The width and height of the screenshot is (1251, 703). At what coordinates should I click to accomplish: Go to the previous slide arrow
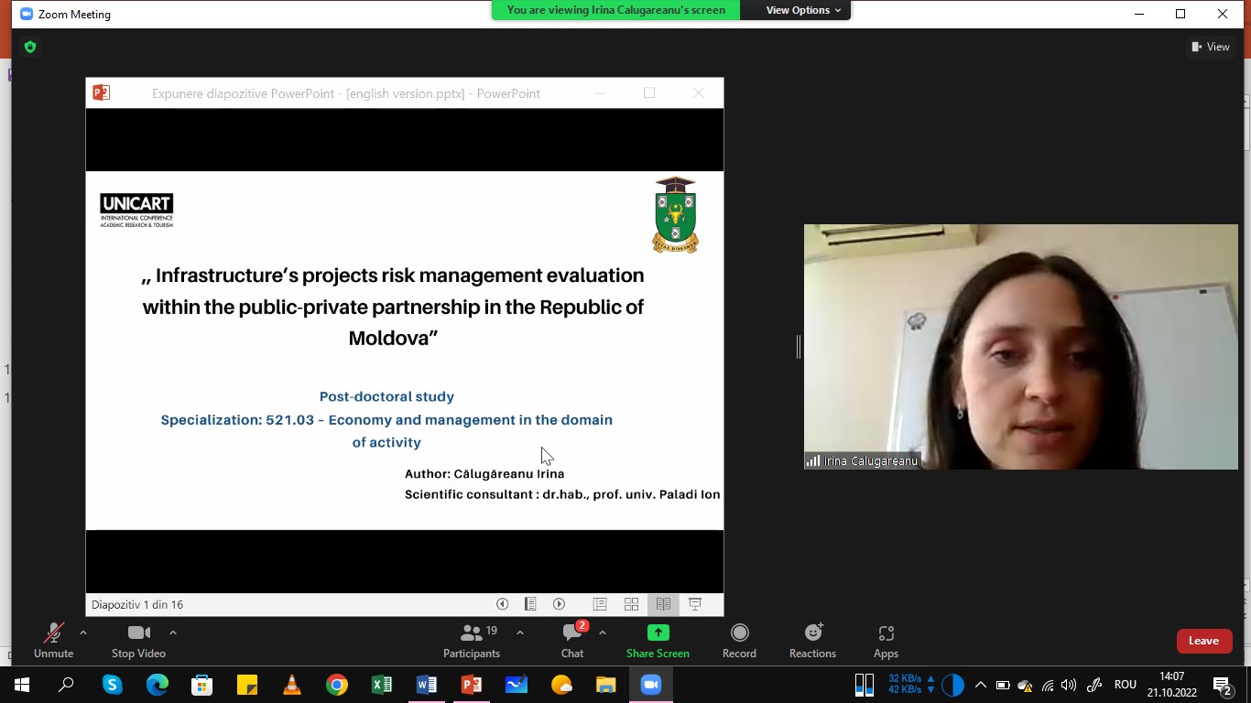pyautogui.click(x=502, y=604)
